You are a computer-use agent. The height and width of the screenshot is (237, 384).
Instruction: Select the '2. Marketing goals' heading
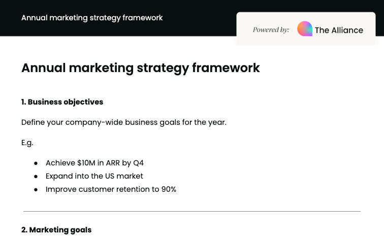pos(56,230)
